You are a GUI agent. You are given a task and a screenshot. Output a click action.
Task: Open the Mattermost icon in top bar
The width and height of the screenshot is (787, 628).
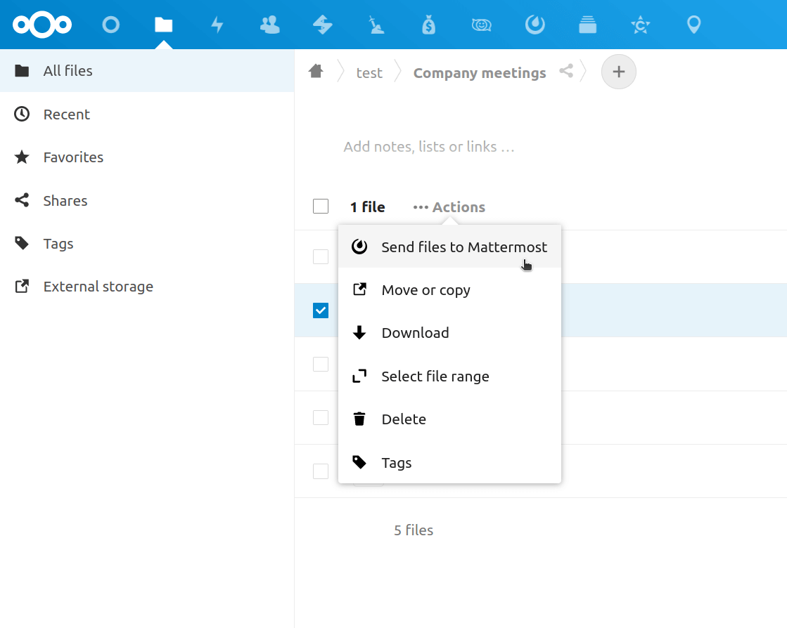click(x=535, y=25)
